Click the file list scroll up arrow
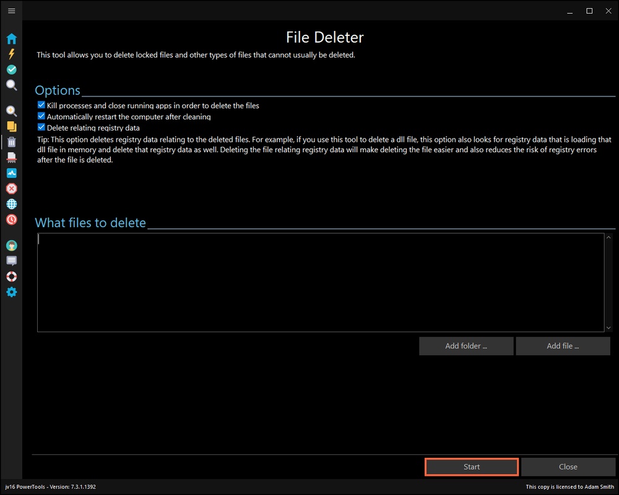 tap(608, 237)
